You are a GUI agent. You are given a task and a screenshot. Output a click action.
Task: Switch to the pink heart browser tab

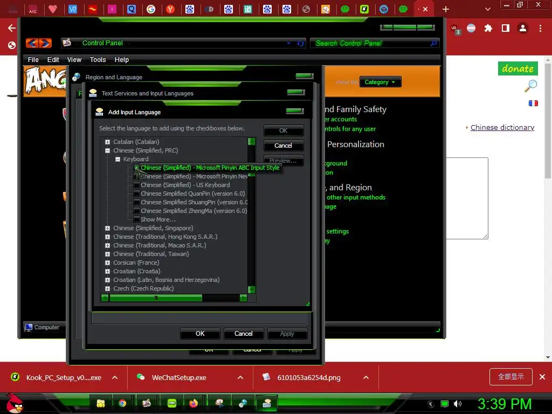coord(53,9)
